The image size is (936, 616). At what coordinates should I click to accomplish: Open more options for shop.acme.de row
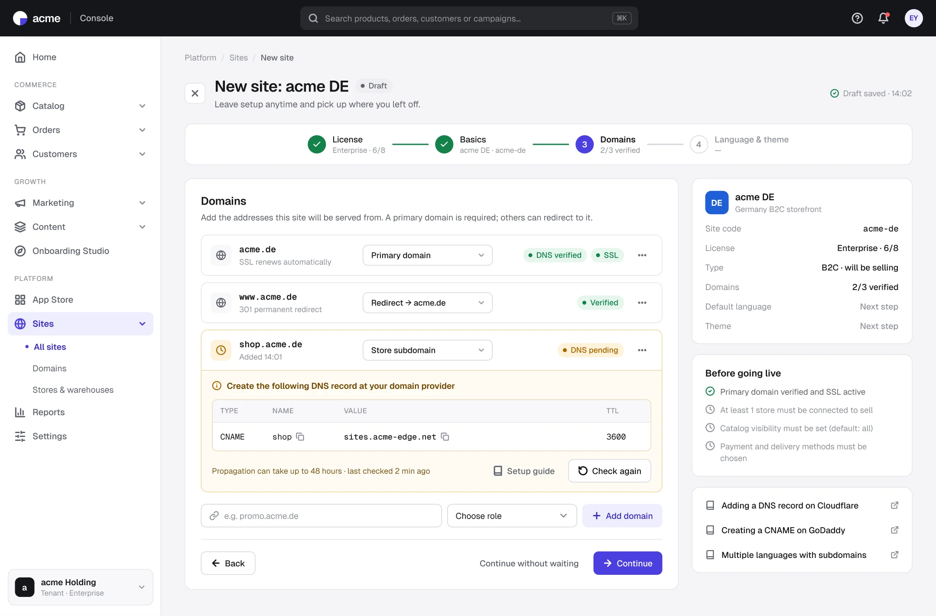(642, 350)
